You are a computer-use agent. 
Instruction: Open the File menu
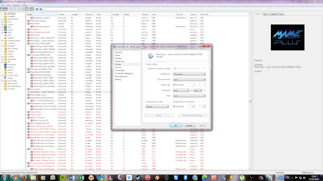3,5
